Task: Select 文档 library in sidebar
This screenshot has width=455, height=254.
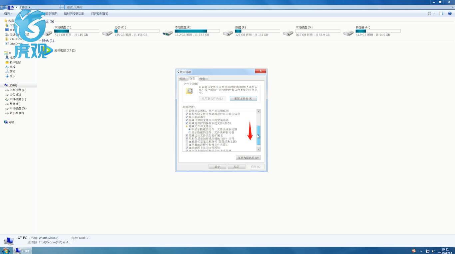Action: 10,71
